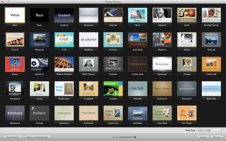Confirm with the Choose button

pos(217,137)
